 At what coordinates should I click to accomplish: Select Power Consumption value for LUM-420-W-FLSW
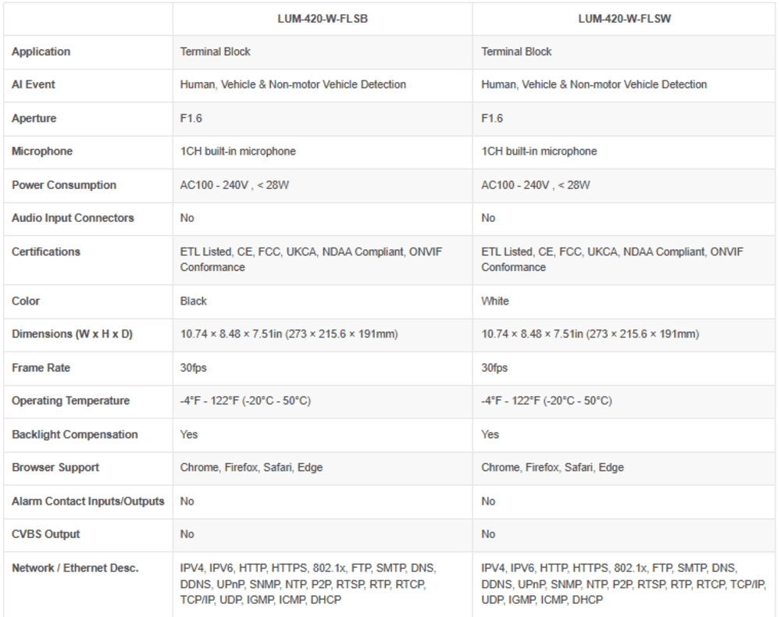tap(536, 185)
